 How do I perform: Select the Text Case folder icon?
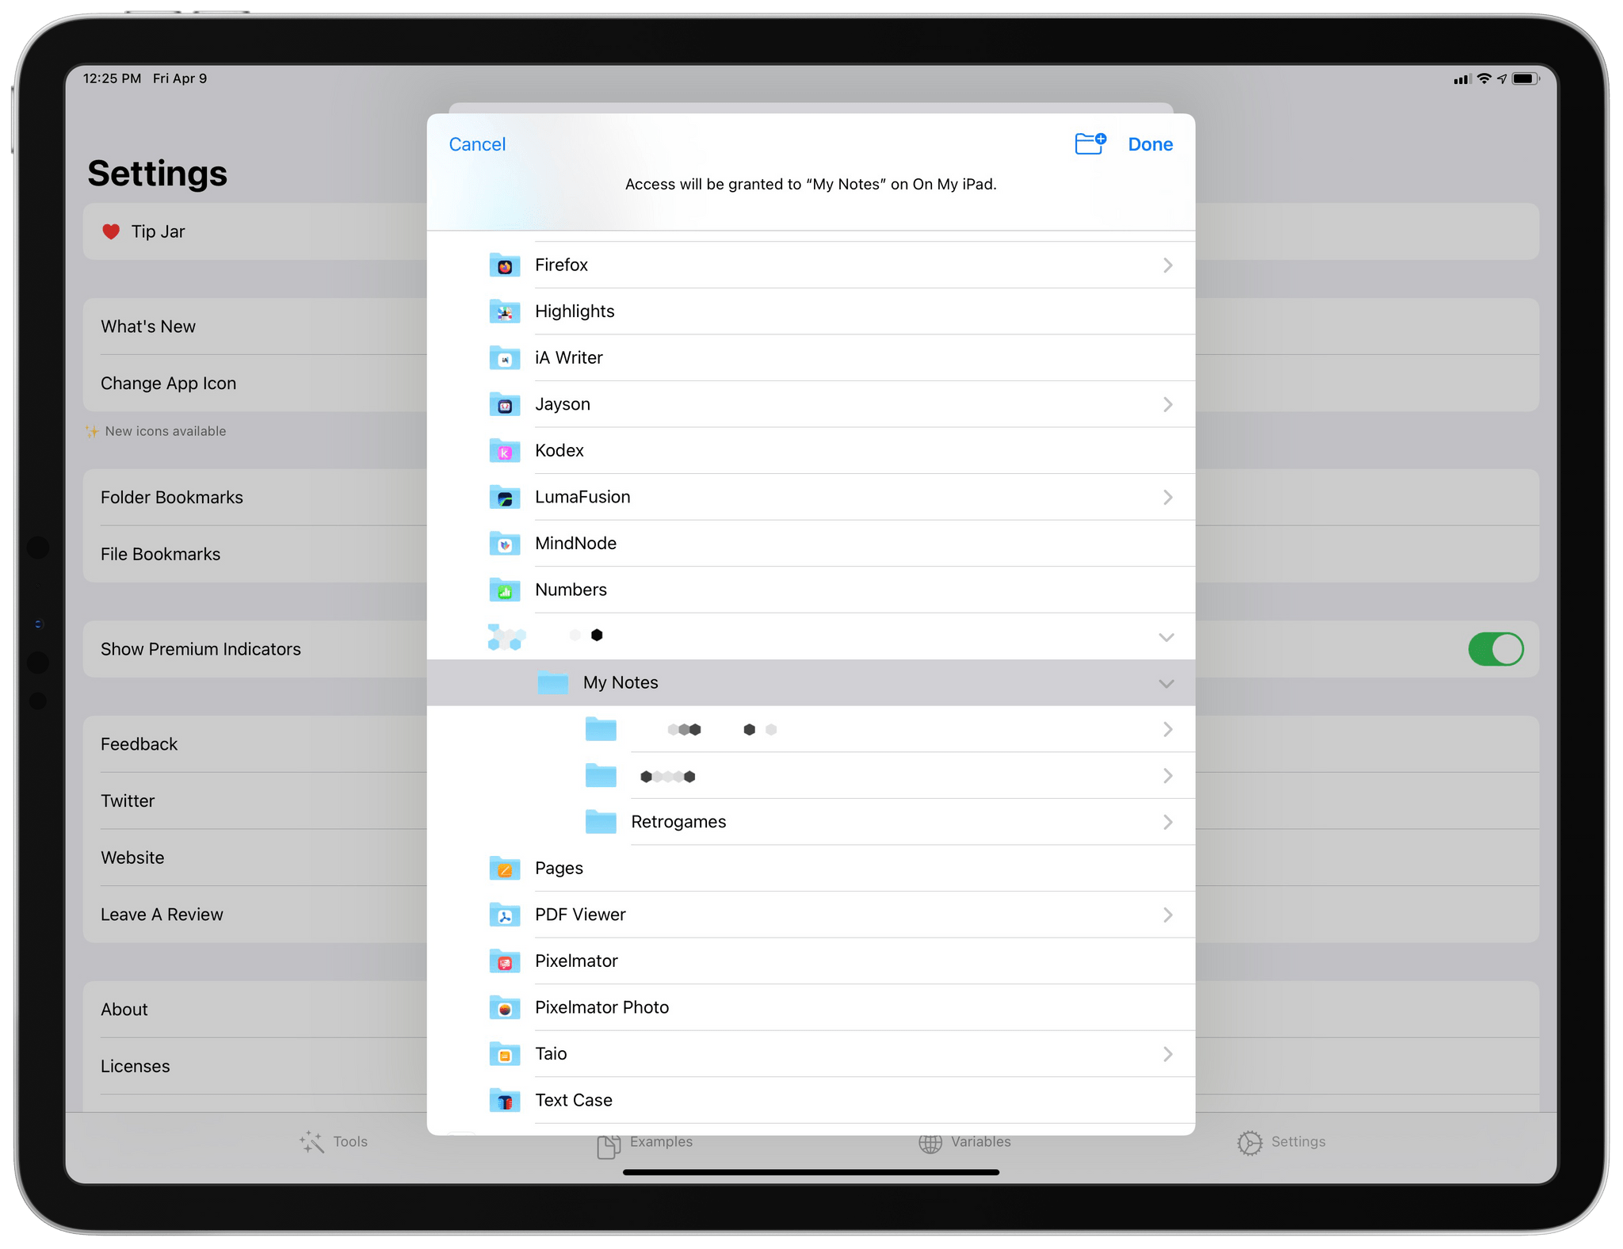click(505, 1100)
